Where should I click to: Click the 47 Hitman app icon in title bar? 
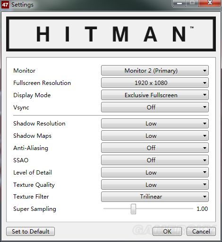[x=5, y=4]
